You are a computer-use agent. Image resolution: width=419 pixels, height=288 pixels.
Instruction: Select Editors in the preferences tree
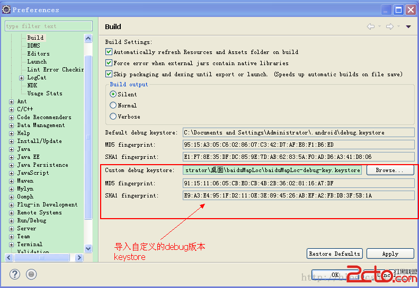pyautogui.click(x=39, y=53)
